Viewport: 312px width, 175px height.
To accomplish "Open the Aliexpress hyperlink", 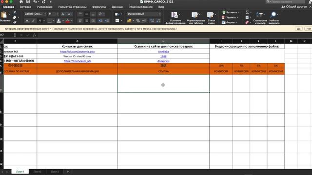I will point(163,61).
